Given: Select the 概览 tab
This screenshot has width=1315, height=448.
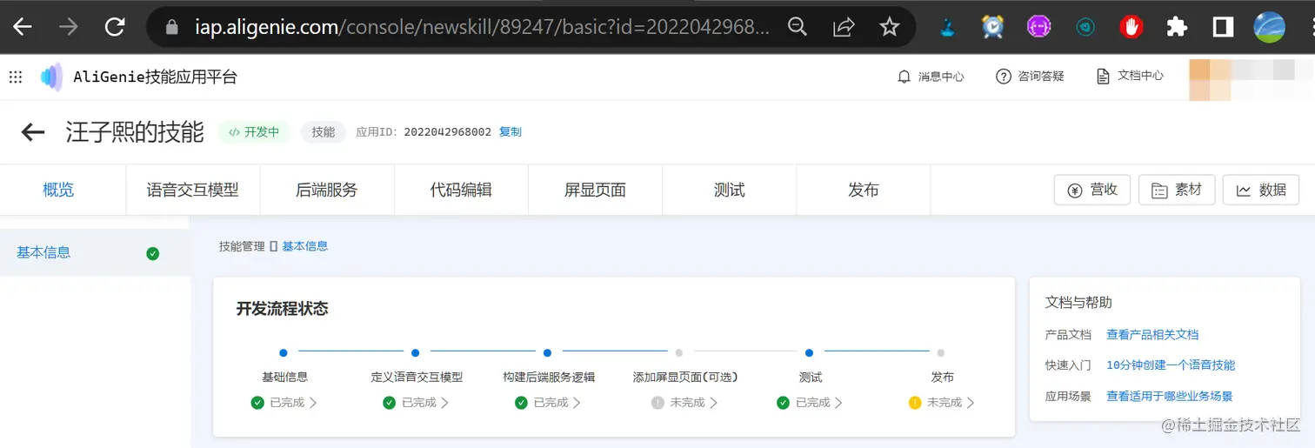Looking at the screenshot, I should 58,190.
